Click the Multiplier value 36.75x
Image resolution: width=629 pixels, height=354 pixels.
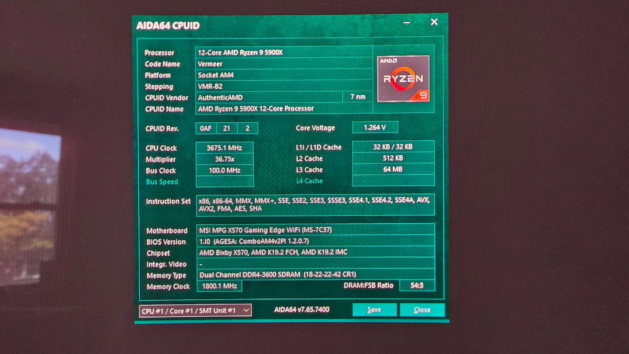225,159
